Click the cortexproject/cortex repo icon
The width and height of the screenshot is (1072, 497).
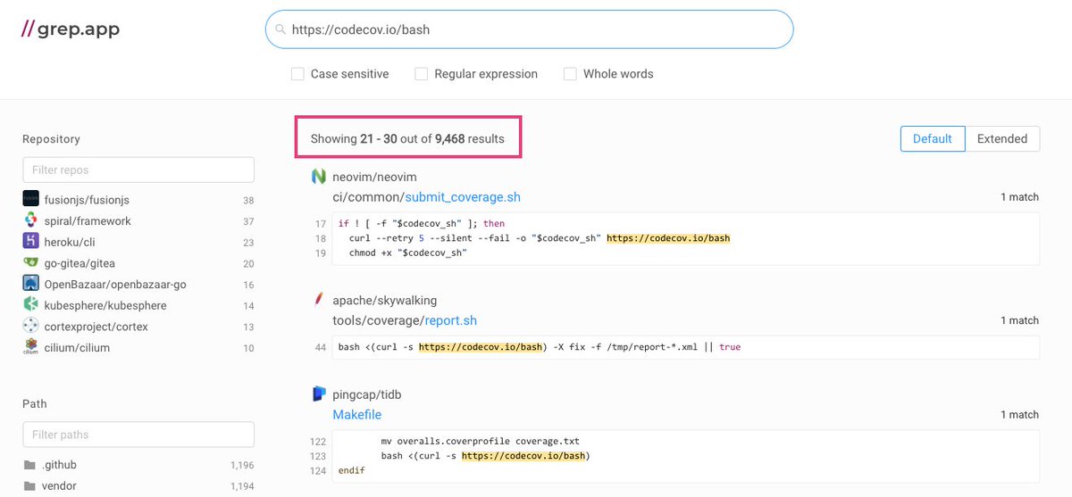pos(30,327)
